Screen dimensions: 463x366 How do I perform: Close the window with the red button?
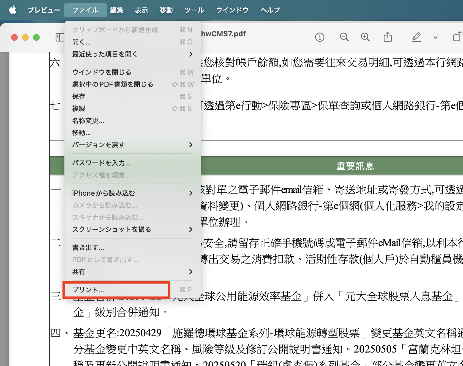(x=14, y=37)
